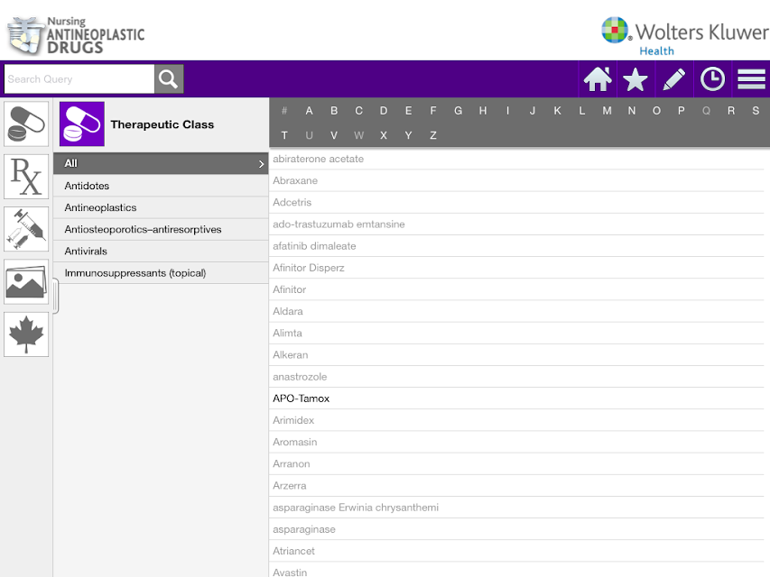
Task: Open Arranon drug entry
Action: coord(516,463)
